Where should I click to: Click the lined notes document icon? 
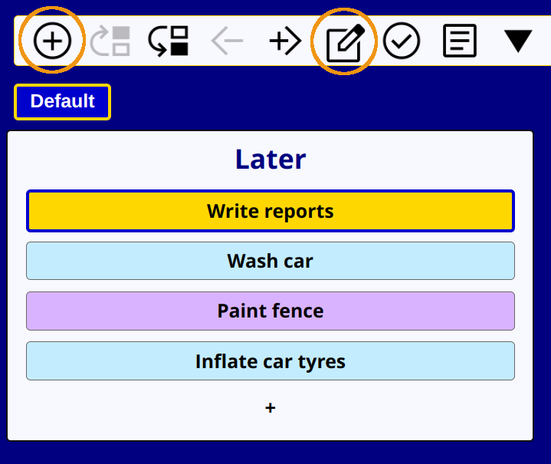(x=460, y=41)
